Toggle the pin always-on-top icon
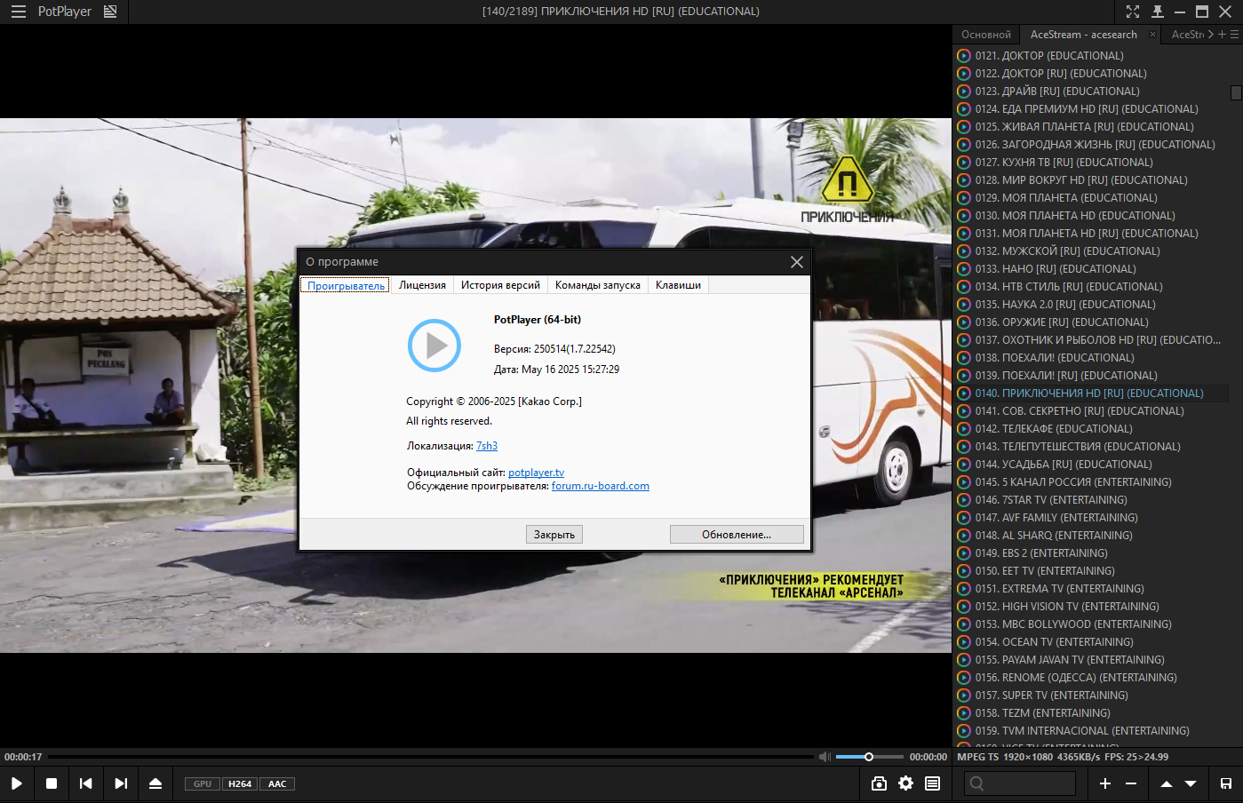1243x803 pixels. (x=1157, y=12)
